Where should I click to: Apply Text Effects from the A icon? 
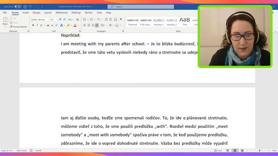[x=61, y=26]
